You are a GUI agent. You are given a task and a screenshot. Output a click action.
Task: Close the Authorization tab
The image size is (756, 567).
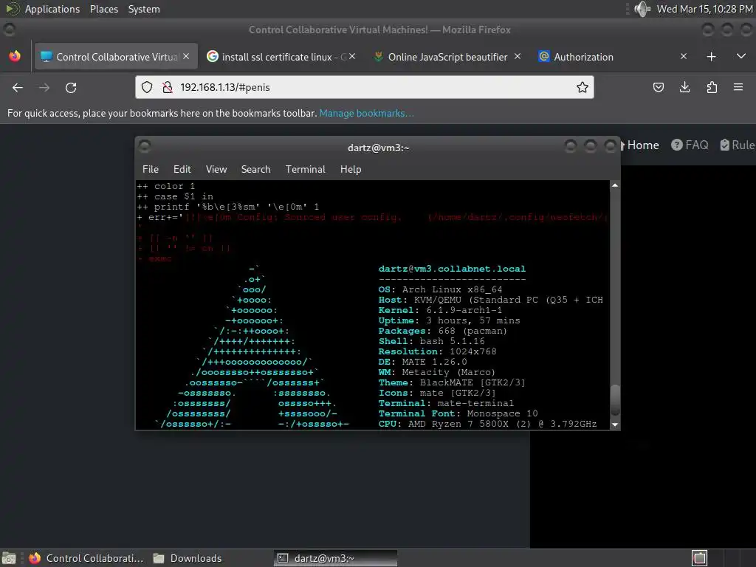click(x=684, y=56)
